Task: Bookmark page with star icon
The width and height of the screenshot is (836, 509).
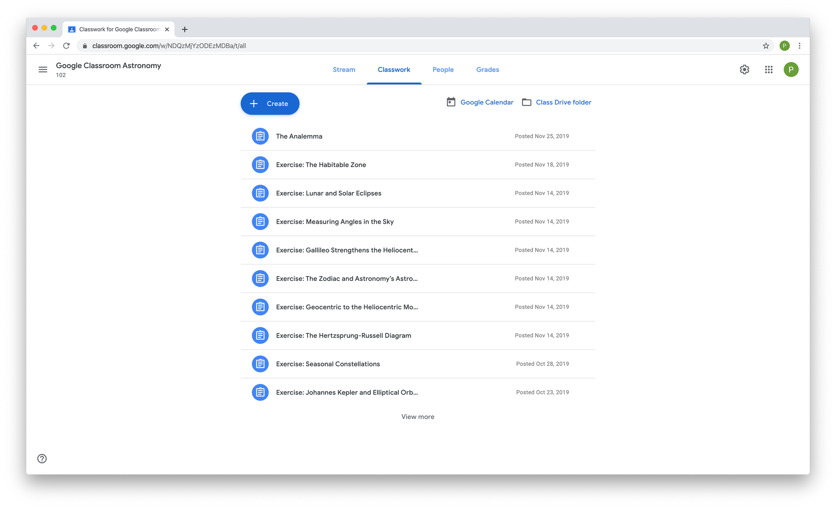Action: (x=766, y=46)
